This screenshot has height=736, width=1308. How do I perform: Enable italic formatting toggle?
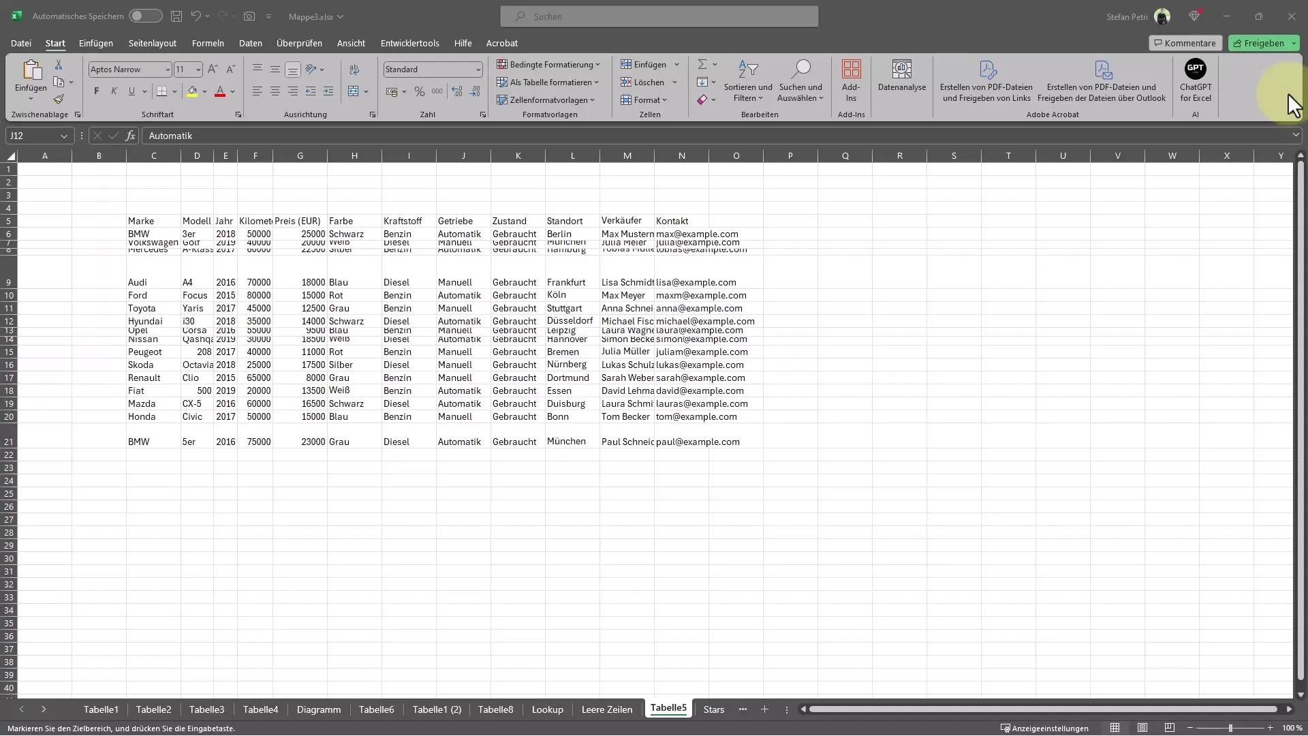pos(113,90)
